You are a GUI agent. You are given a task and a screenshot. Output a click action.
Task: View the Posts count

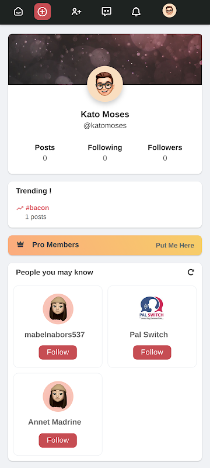[44, 158]
